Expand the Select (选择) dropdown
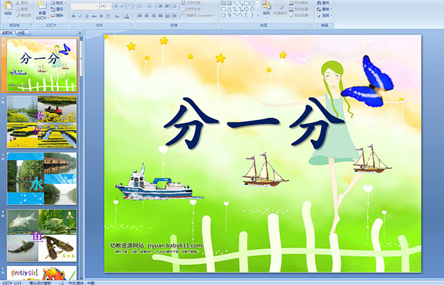 (x=325, y=15)
